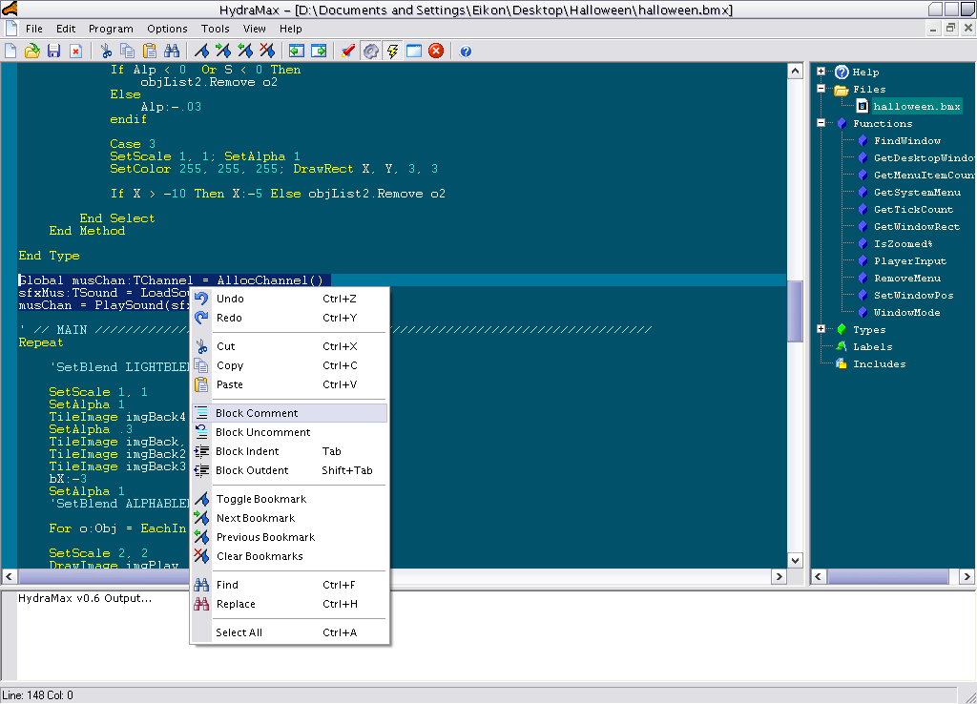This screenshot has width=977, height=704.
Task: Click the lightning bolt toolbar icon
Action: point(392,51)
